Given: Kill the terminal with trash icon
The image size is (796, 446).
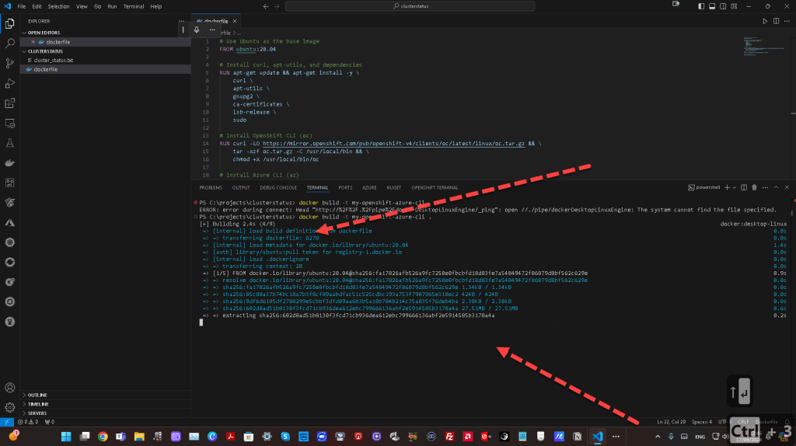Looking at the screenshot, I should click(754, 188).
